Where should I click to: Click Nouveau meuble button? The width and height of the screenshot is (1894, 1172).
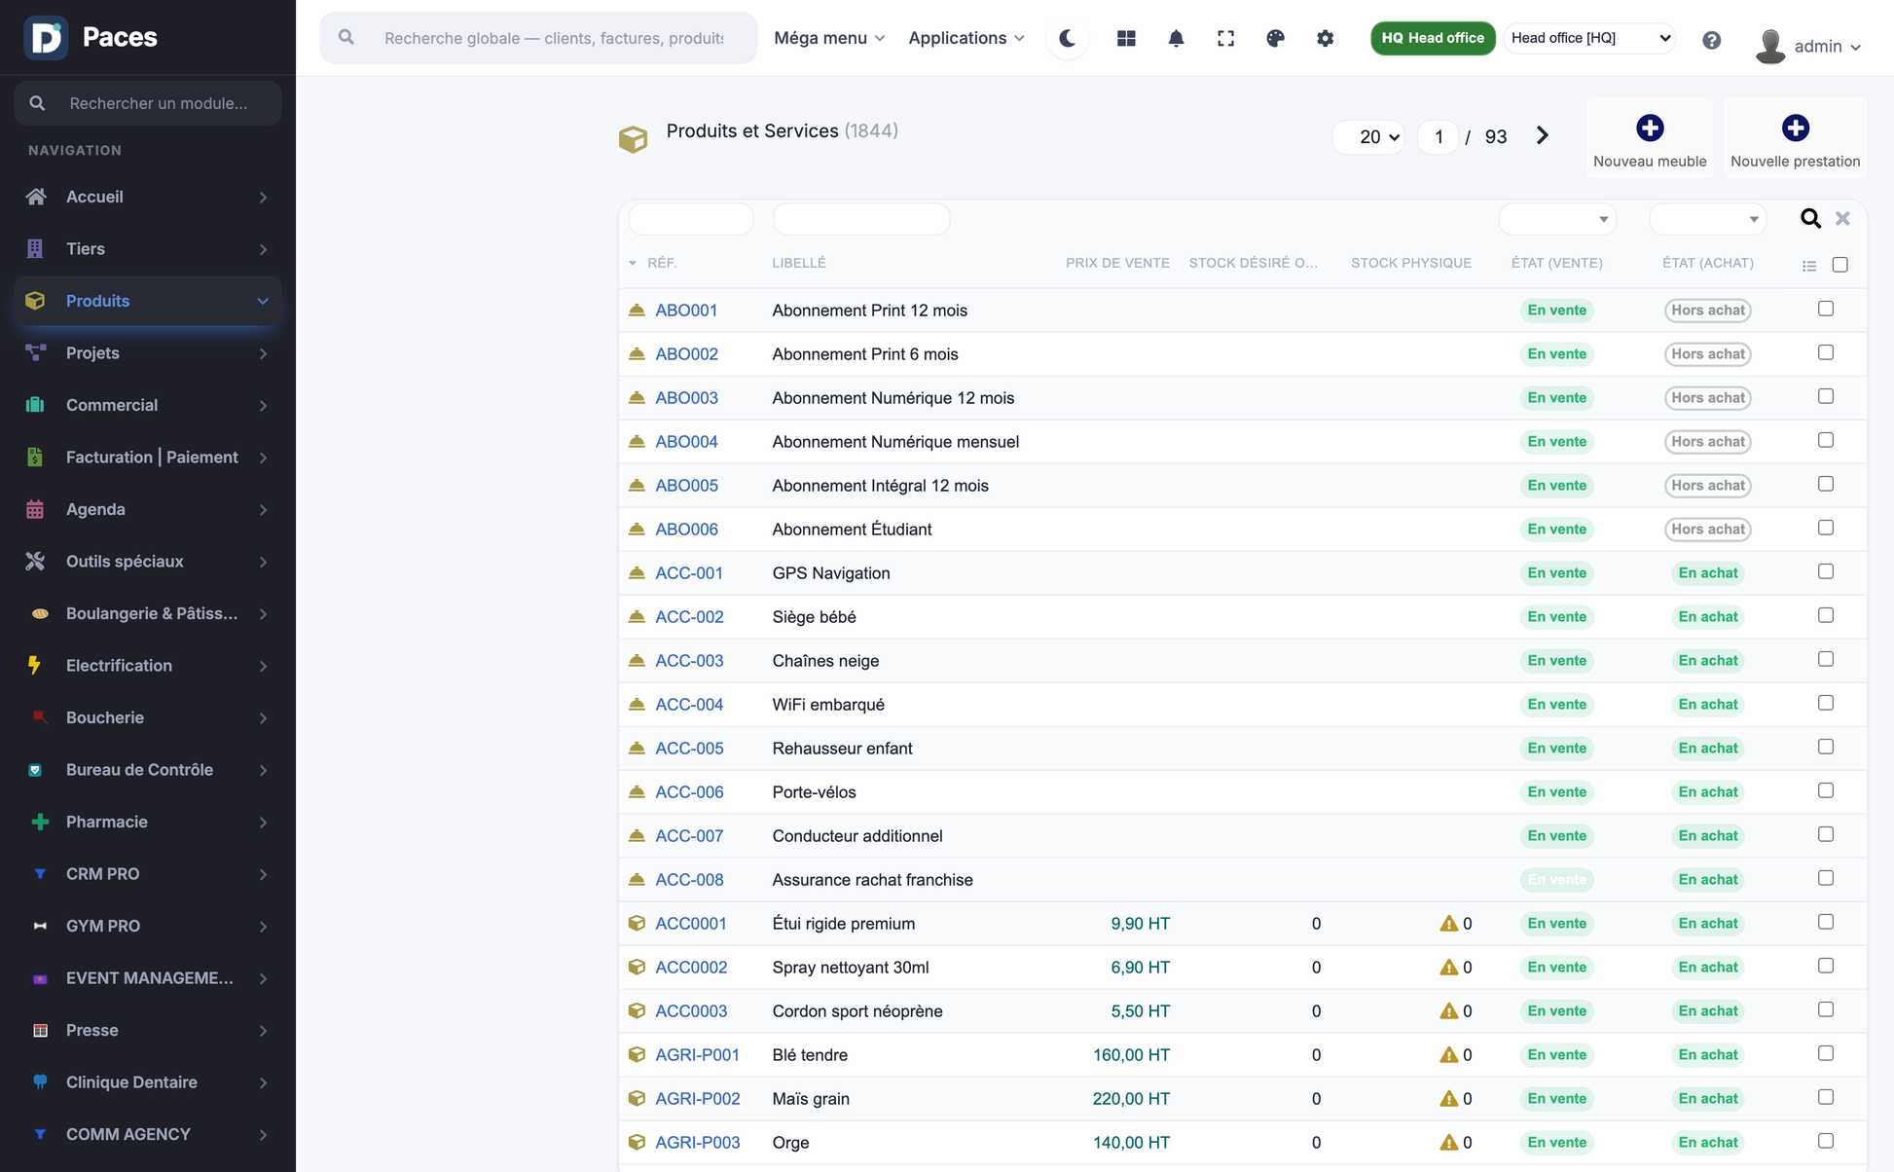(x=1650, y=137)
